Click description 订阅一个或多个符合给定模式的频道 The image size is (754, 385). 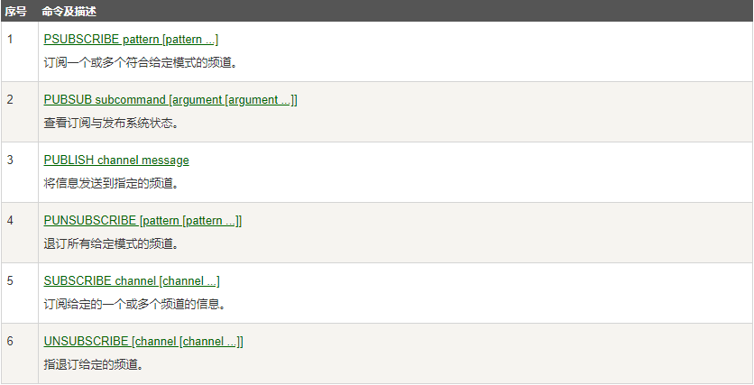[141, 63]
